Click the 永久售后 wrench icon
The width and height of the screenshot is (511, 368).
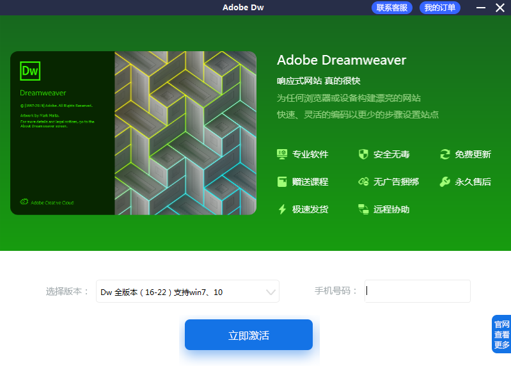pos(445,182)
